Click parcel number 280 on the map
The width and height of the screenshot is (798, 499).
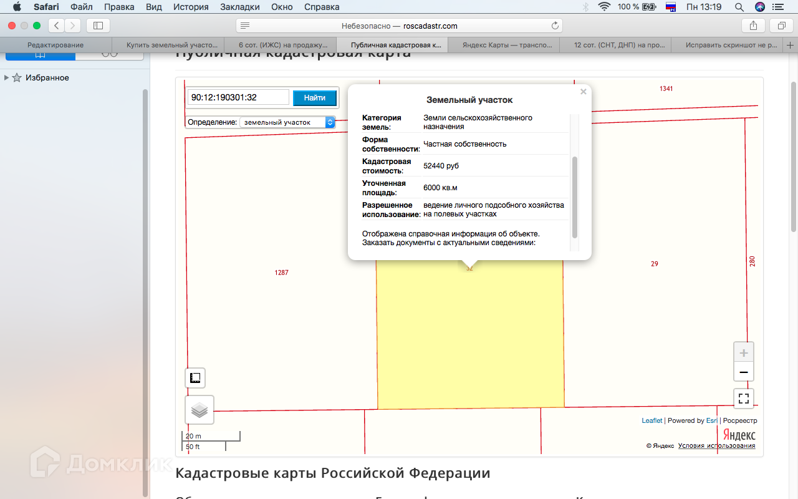(x=752, y=261)
